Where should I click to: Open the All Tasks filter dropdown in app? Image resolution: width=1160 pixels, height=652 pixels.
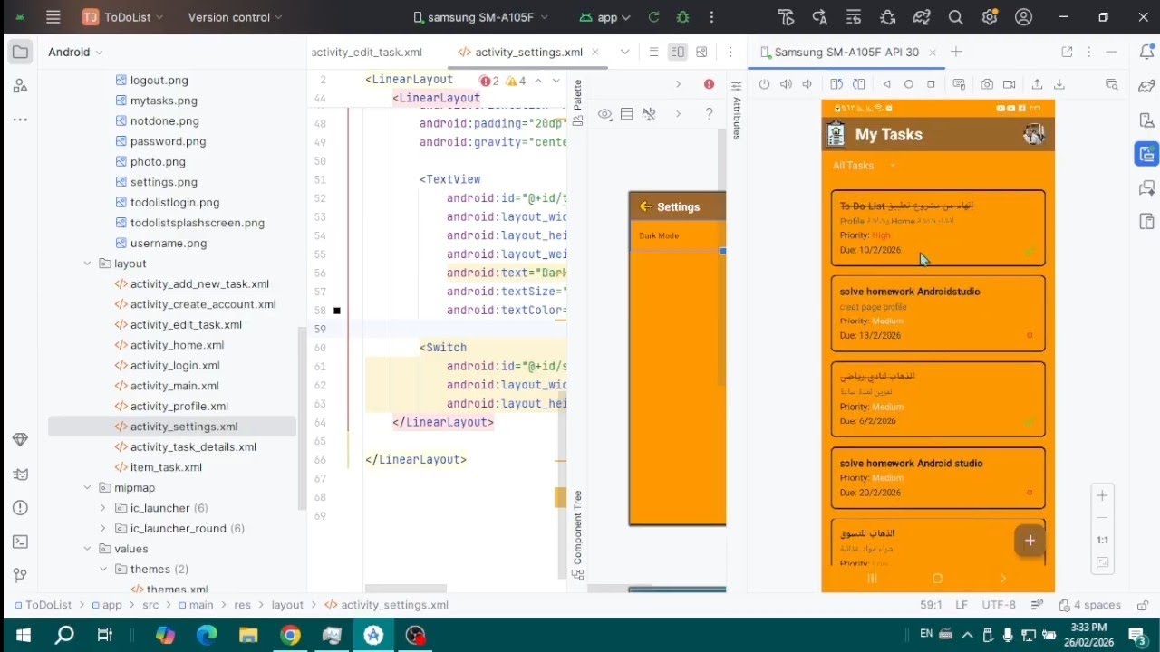tap(865, 166)
